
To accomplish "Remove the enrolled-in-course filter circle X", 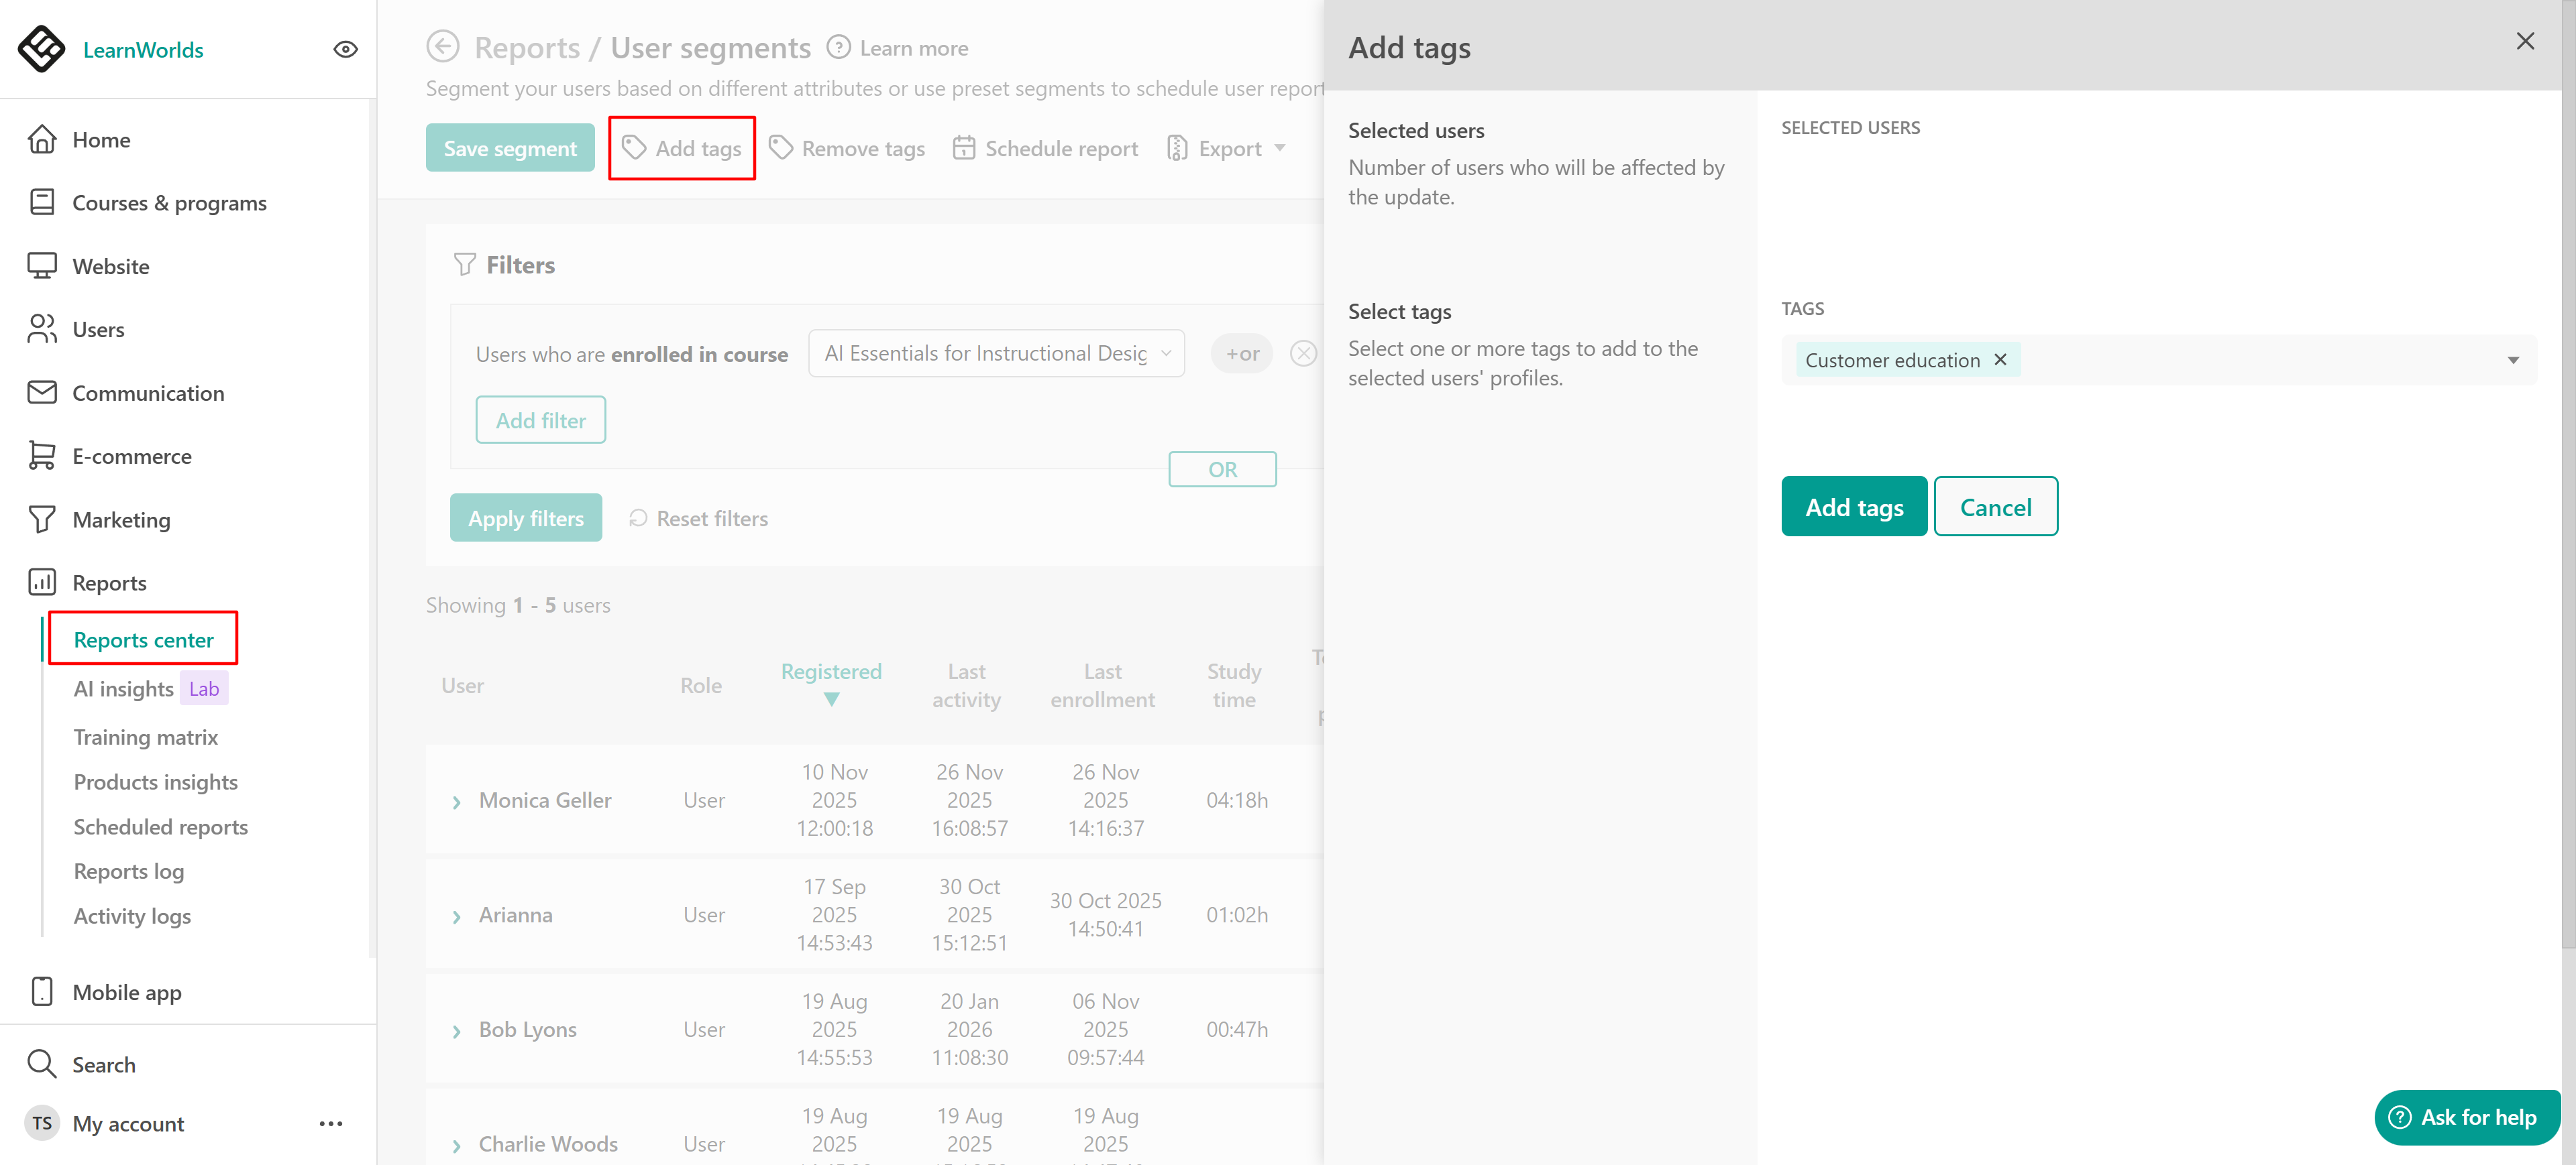I will [1303, 354].
